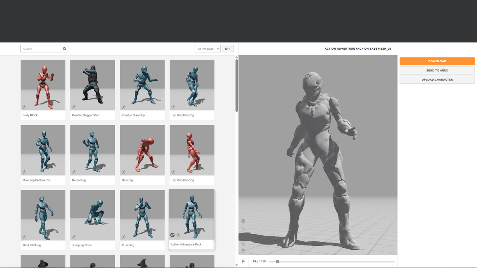Click the 'Double Dagger Stab' label text
477x268 pixels.
[x=86, y=115]
